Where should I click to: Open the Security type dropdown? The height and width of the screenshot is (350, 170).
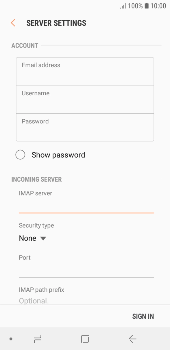pyautogui.click(x=33, y=238)
